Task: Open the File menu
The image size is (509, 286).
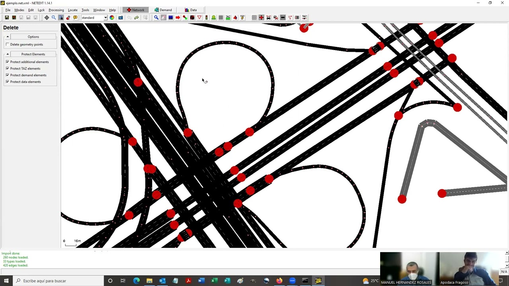Action: [8, 10]
